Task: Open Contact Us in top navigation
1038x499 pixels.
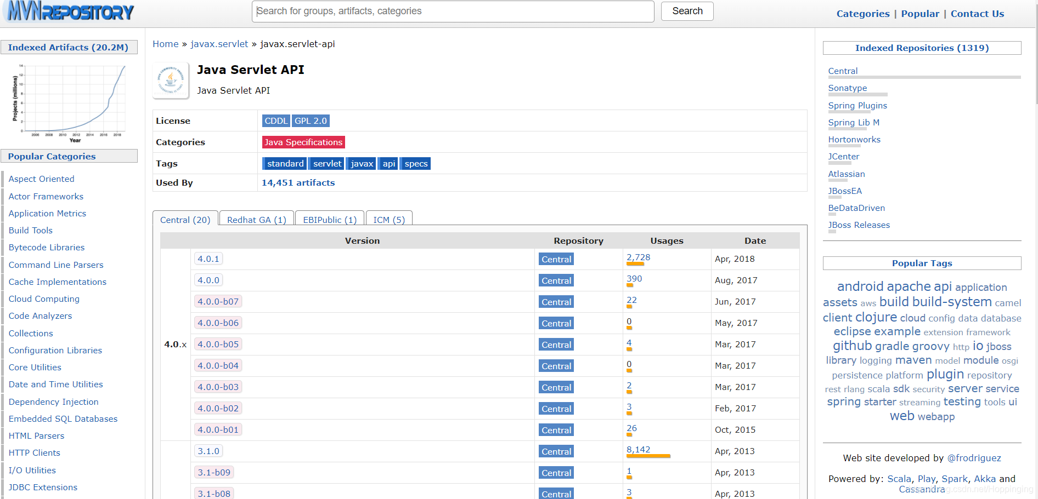Action: [977, 14]
